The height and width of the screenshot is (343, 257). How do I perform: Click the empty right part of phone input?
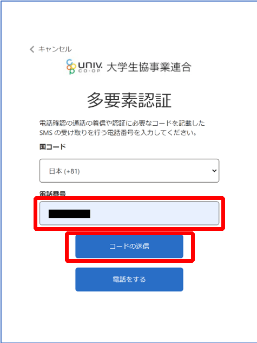[164, 213]
